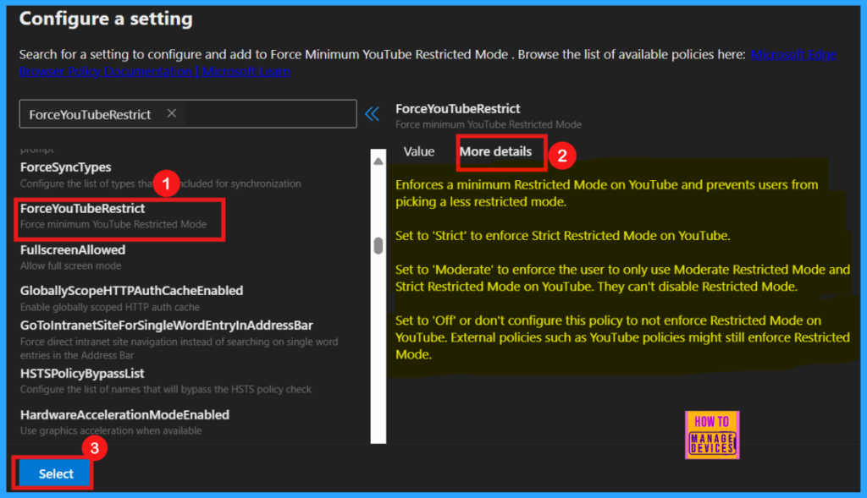Image resolution: width=867 pixels, height=498 pixels.
Task: Click 'Enable globally scoped HTTP auth cache' description
Action: pos(110,307)
